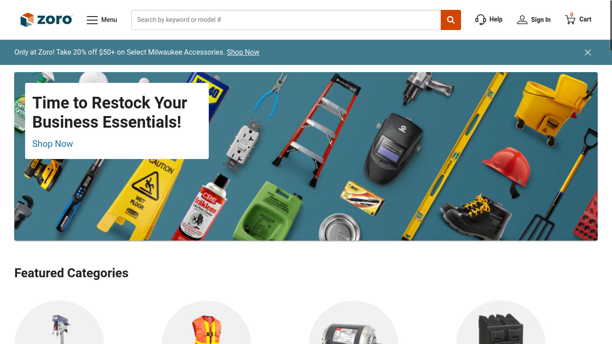The height and width of the screenshot is (344, 612).
Task: Open the hamburger Menu icon
Action: pos(92,20)
